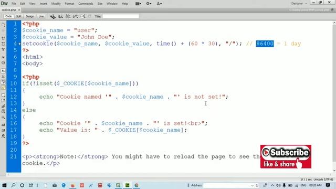This screenshot has width=336, height=189.
Task: Toggle the Word Wrap icon
Action: pos(3,82)
